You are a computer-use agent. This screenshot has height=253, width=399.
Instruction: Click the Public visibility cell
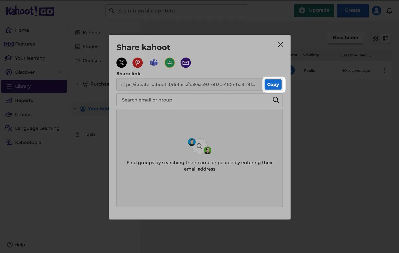(309, 71)
